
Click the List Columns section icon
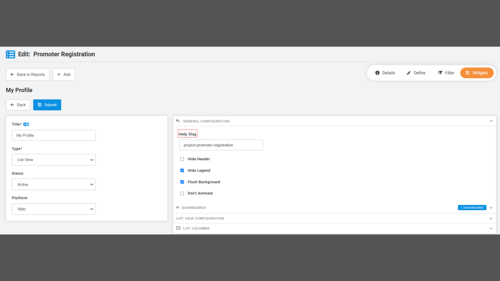coord(178,228)
